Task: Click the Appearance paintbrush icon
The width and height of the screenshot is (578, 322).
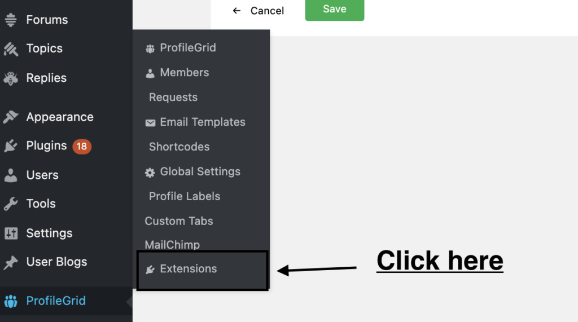Action: coord(10,117)
